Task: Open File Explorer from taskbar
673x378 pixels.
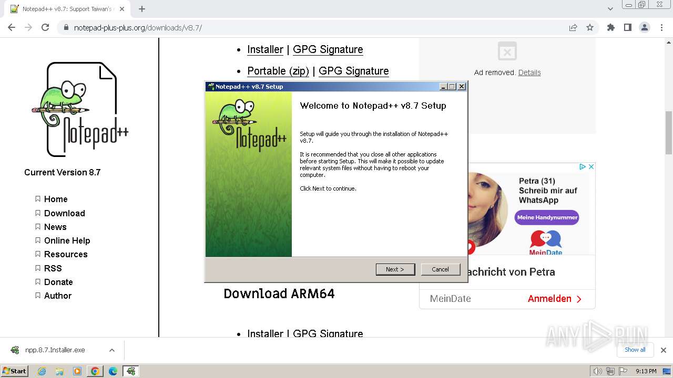Action: point(59,371)
